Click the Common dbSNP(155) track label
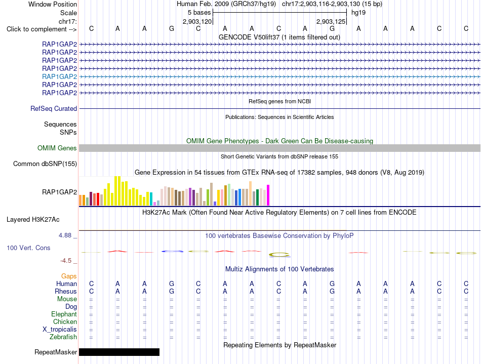Image resolution: width=481 pixels, height=364 pixels. 45,164
